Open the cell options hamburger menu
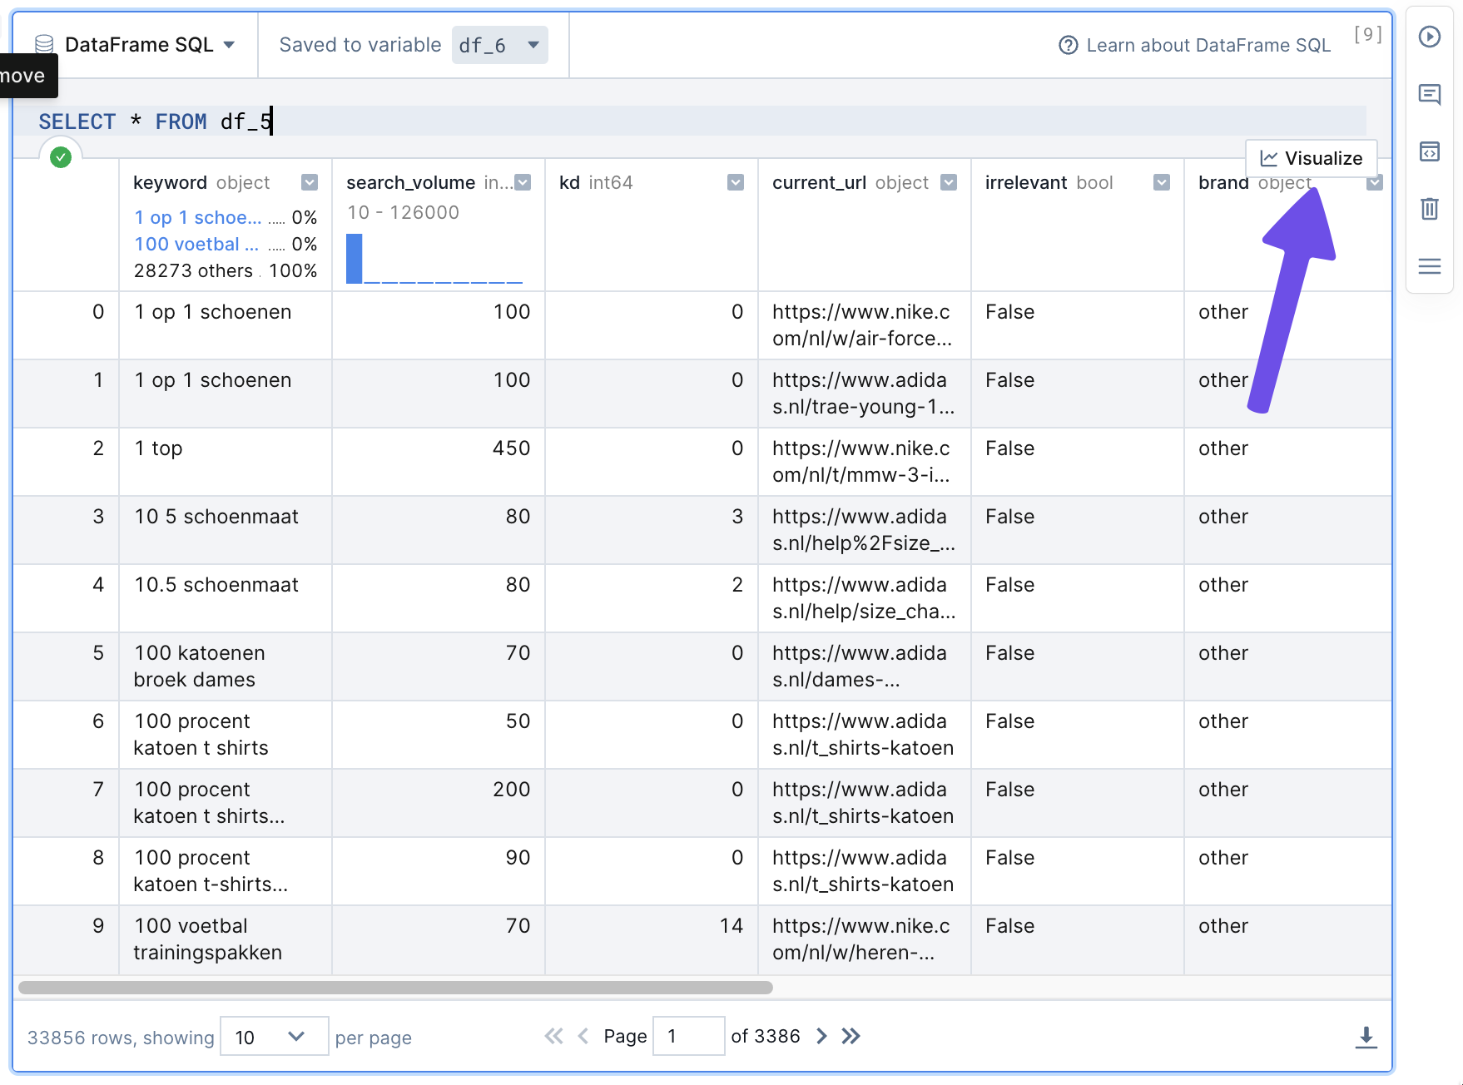The image size is (1463, 1085). tap(1429, 266)
